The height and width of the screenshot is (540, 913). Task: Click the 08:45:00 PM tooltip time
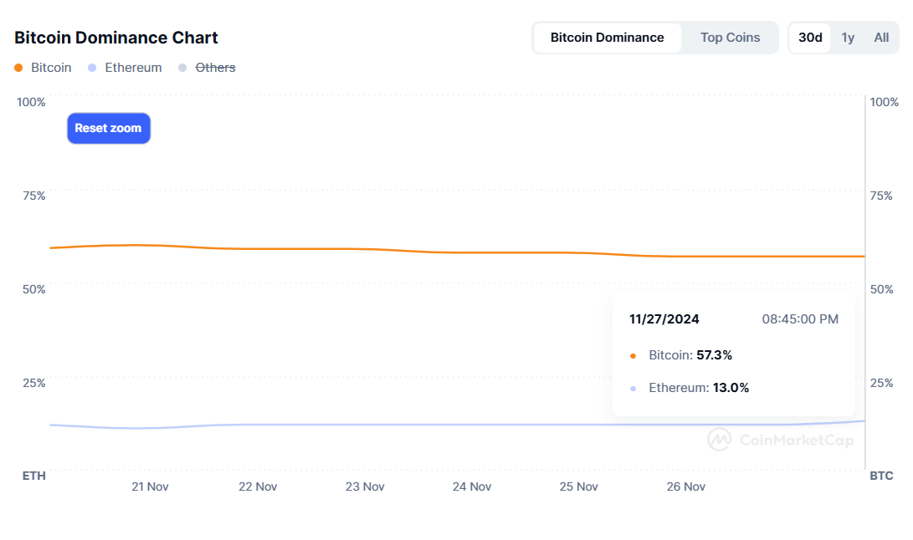pyautogui.click(x=800, y=318)
